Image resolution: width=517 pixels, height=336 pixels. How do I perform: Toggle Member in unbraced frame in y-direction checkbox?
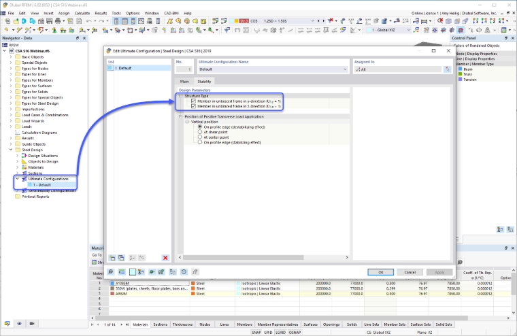[194, 101]
